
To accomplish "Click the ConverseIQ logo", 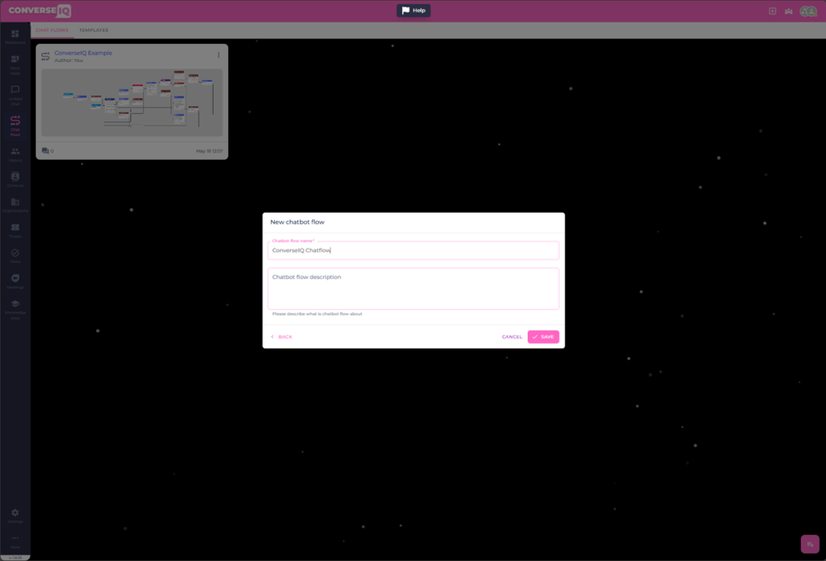I will [40, 11].
